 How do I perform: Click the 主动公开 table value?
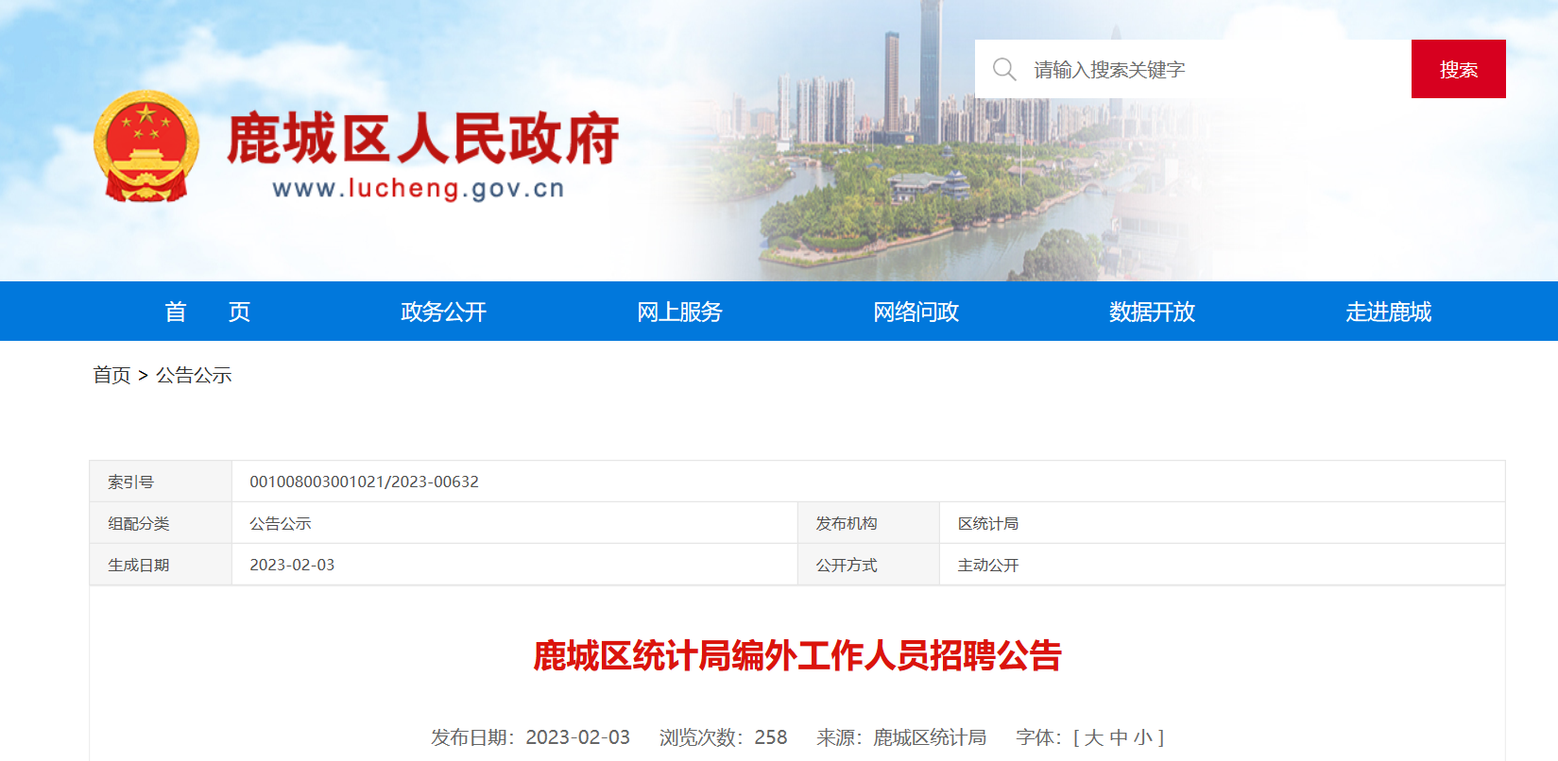click(x=988, y=565)
